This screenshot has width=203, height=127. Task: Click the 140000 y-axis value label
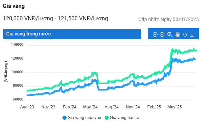(17, 44)
